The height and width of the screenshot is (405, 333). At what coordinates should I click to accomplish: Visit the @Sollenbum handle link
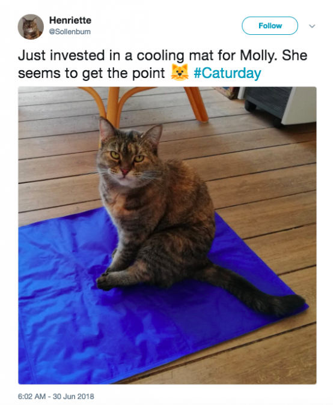(x=70, y=32)
